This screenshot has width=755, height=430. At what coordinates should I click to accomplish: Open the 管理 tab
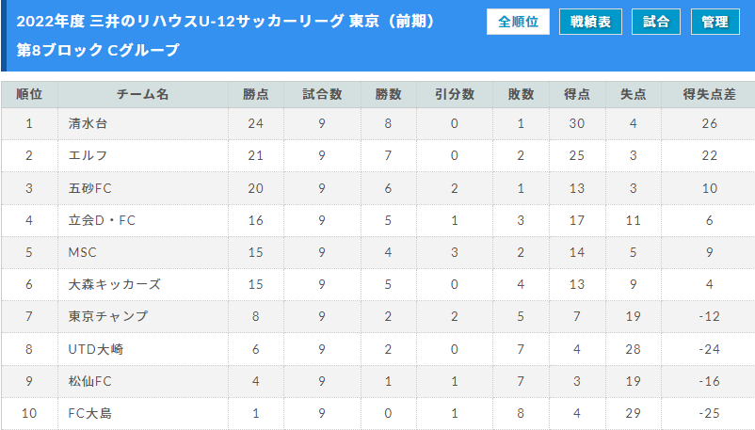coord(721,22)
